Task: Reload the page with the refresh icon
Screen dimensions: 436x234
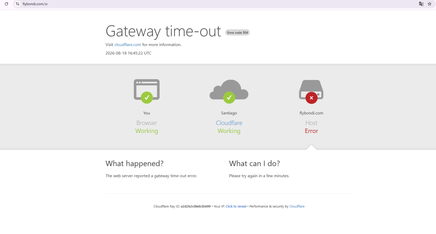Action: click(x=7, y=4)
